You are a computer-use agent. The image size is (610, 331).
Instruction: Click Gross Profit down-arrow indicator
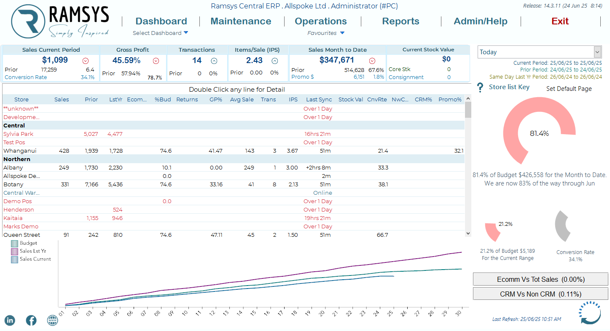[156, 61]
